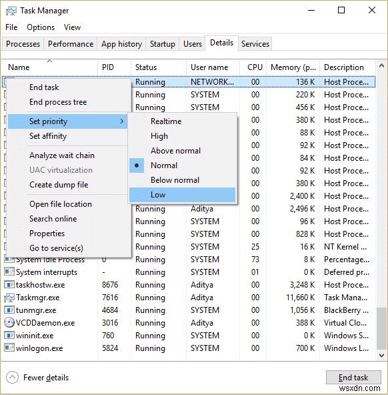The image size is (388, 395).
Task: Select Normal priority radio option
Action: 183,165
